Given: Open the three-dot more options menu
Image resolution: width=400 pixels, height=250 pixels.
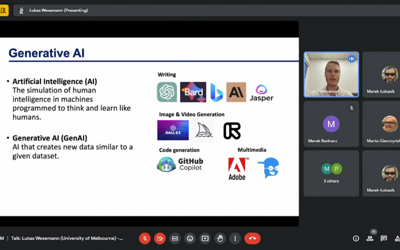Looking at the screenshot, I should (235, 238).
